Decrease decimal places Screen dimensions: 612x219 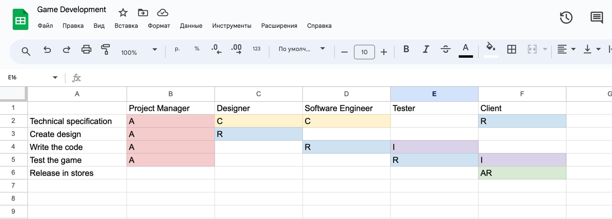pyautogui.click(x=216, y=49)
